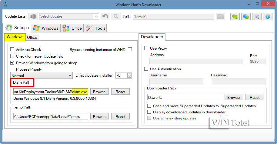Expand the Process Priority Normal dropdown
The width and height of the screenshot is (277, 144).
tap(41, 75)
